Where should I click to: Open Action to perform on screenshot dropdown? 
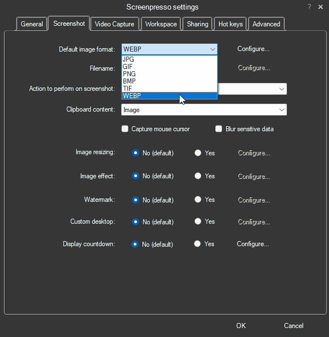[x=282, y=89]
